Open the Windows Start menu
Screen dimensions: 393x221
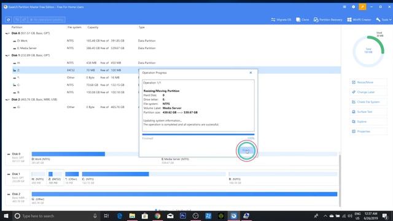click(6, 216)
